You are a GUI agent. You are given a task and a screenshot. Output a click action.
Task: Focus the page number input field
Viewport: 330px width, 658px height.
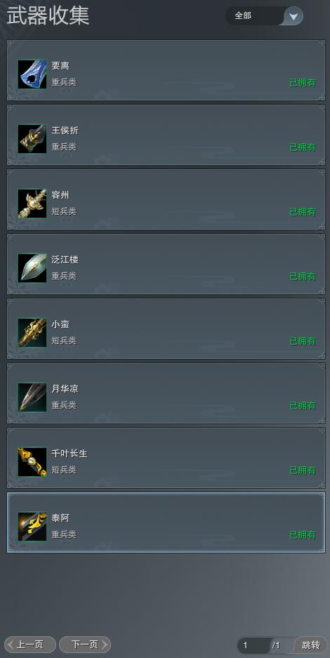253,645
